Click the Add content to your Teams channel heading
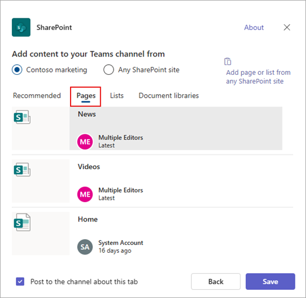This screenshot has width=306, height=298. coord(88,54)
